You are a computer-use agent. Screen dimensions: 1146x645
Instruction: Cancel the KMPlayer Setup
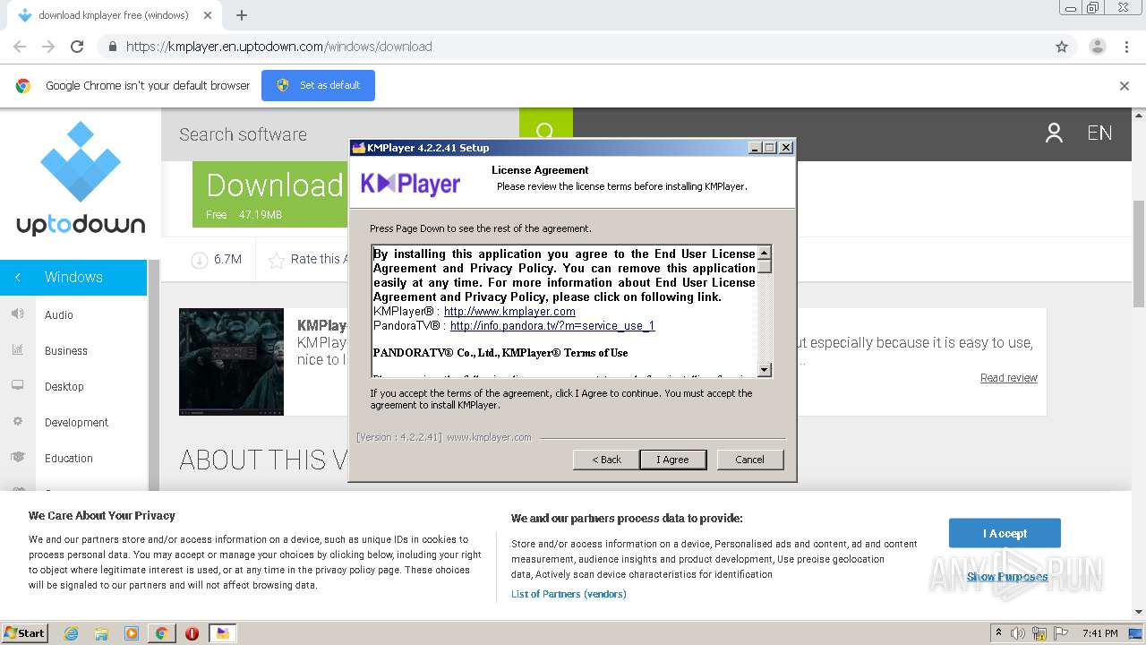749,460
